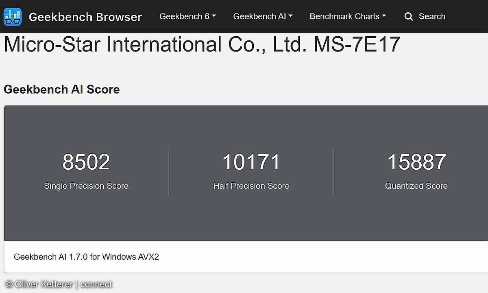Select the Single Precision Score value 8502

click(x=86, y=162)
